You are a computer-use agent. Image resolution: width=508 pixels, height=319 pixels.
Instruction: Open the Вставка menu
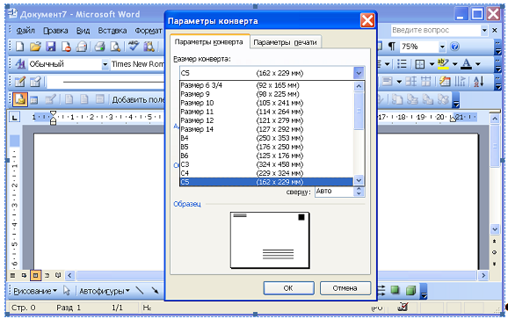click(112, 31)
